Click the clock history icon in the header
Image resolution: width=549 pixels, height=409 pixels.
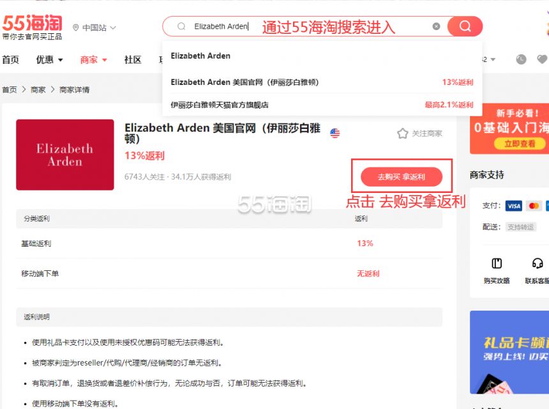[521, 59]
